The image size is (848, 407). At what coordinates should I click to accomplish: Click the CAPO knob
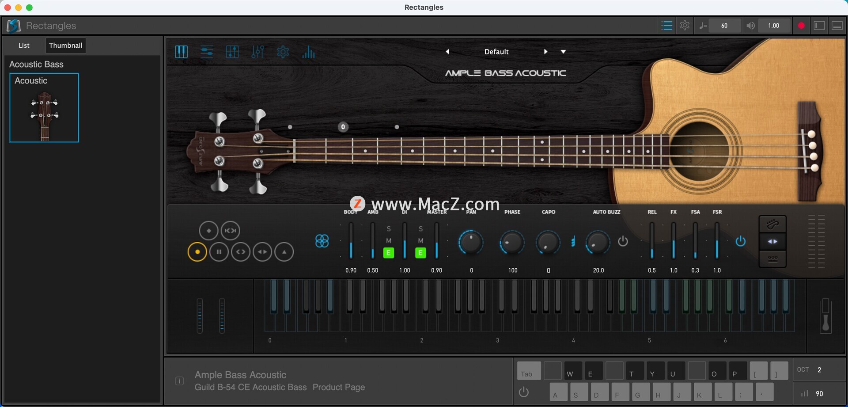coord(548,242)
